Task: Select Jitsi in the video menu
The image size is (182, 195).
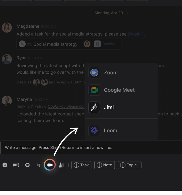Action: 121,107
